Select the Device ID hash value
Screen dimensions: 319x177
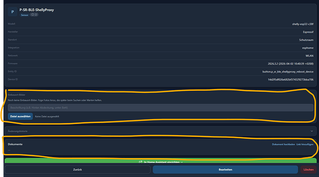290,79
